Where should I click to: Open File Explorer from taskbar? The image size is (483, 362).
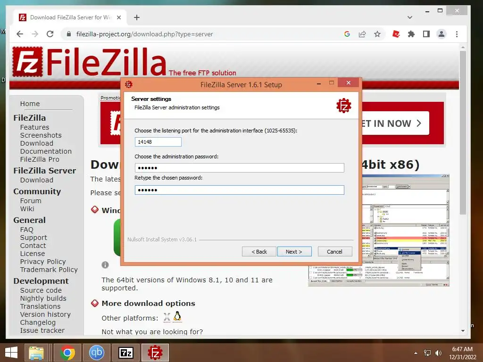point(36,353)
